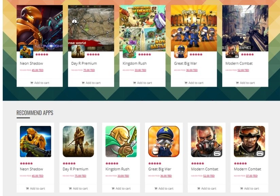Add the 37.00 Modern Combat to cart

click(x=249, y=189)
